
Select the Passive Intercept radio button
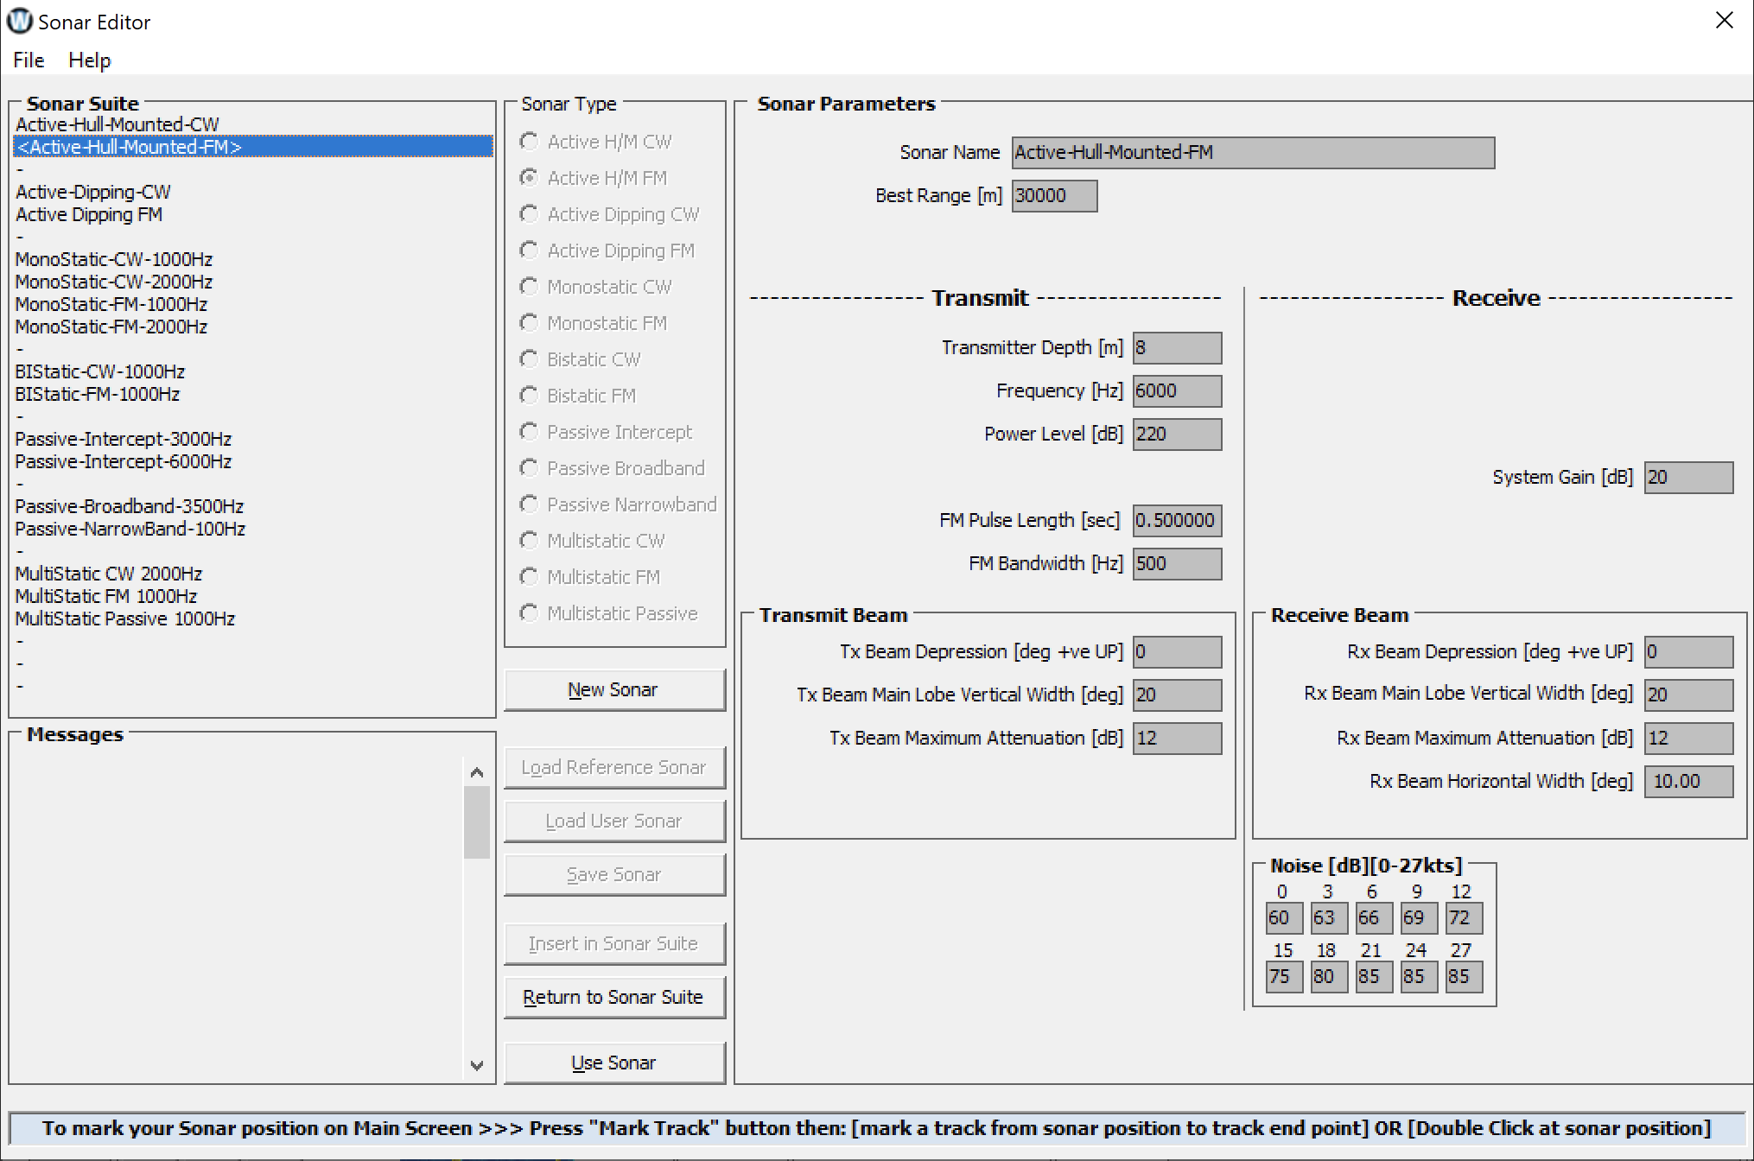[x=529, y=431]
